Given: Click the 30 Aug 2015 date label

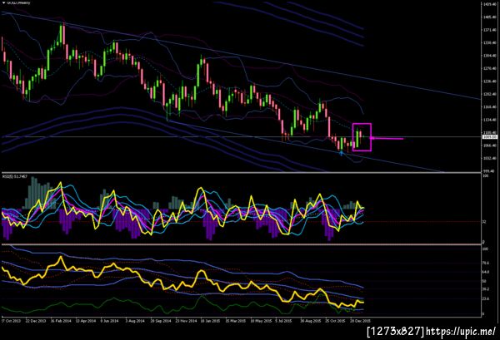Looking at the screenshot, I should click(x=311, y=321).
